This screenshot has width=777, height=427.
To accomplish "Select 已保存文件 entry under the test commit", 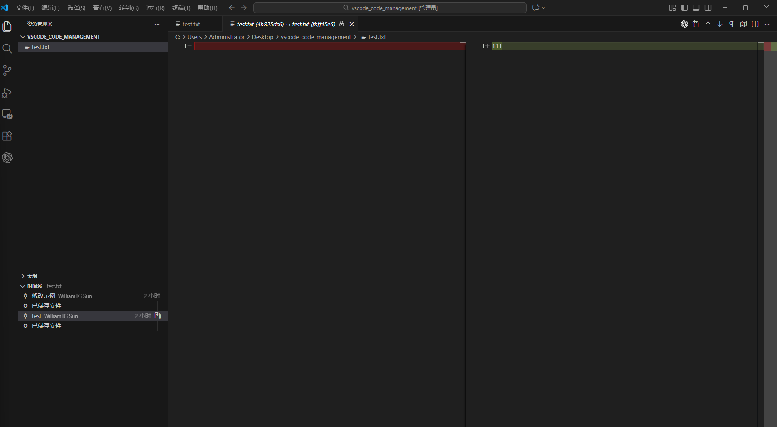I will pyautogui.click(x=93, y=326).
